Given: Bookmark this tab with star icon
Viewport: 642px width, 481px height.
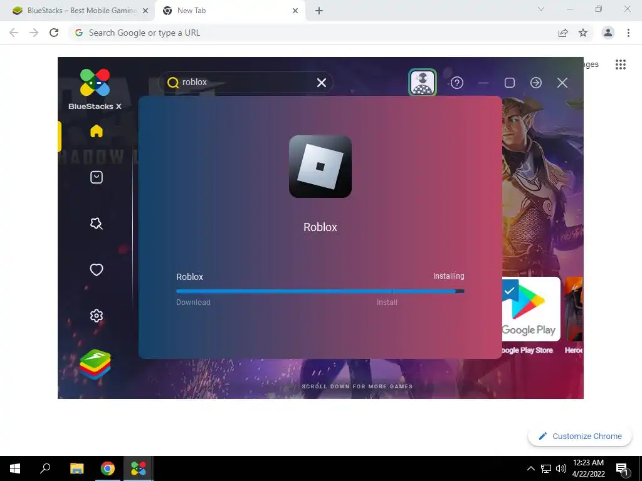Looking at the screenshot, I should [583, 33].
